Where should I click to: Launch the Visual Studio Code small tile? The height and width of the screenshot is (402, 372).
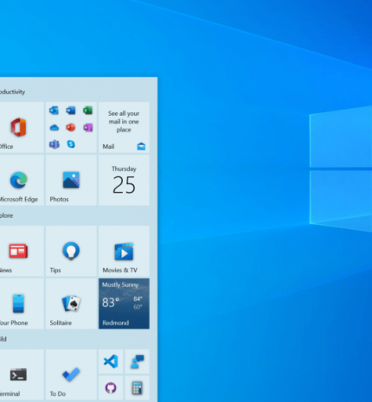pos(111,361)
